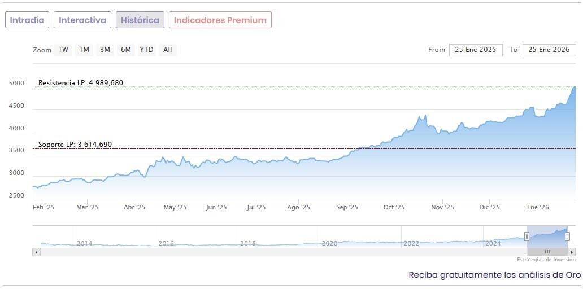The width and height of the screenshot is (583, 289).
Task: Set zoom to 1W
Action: point(63,50)
